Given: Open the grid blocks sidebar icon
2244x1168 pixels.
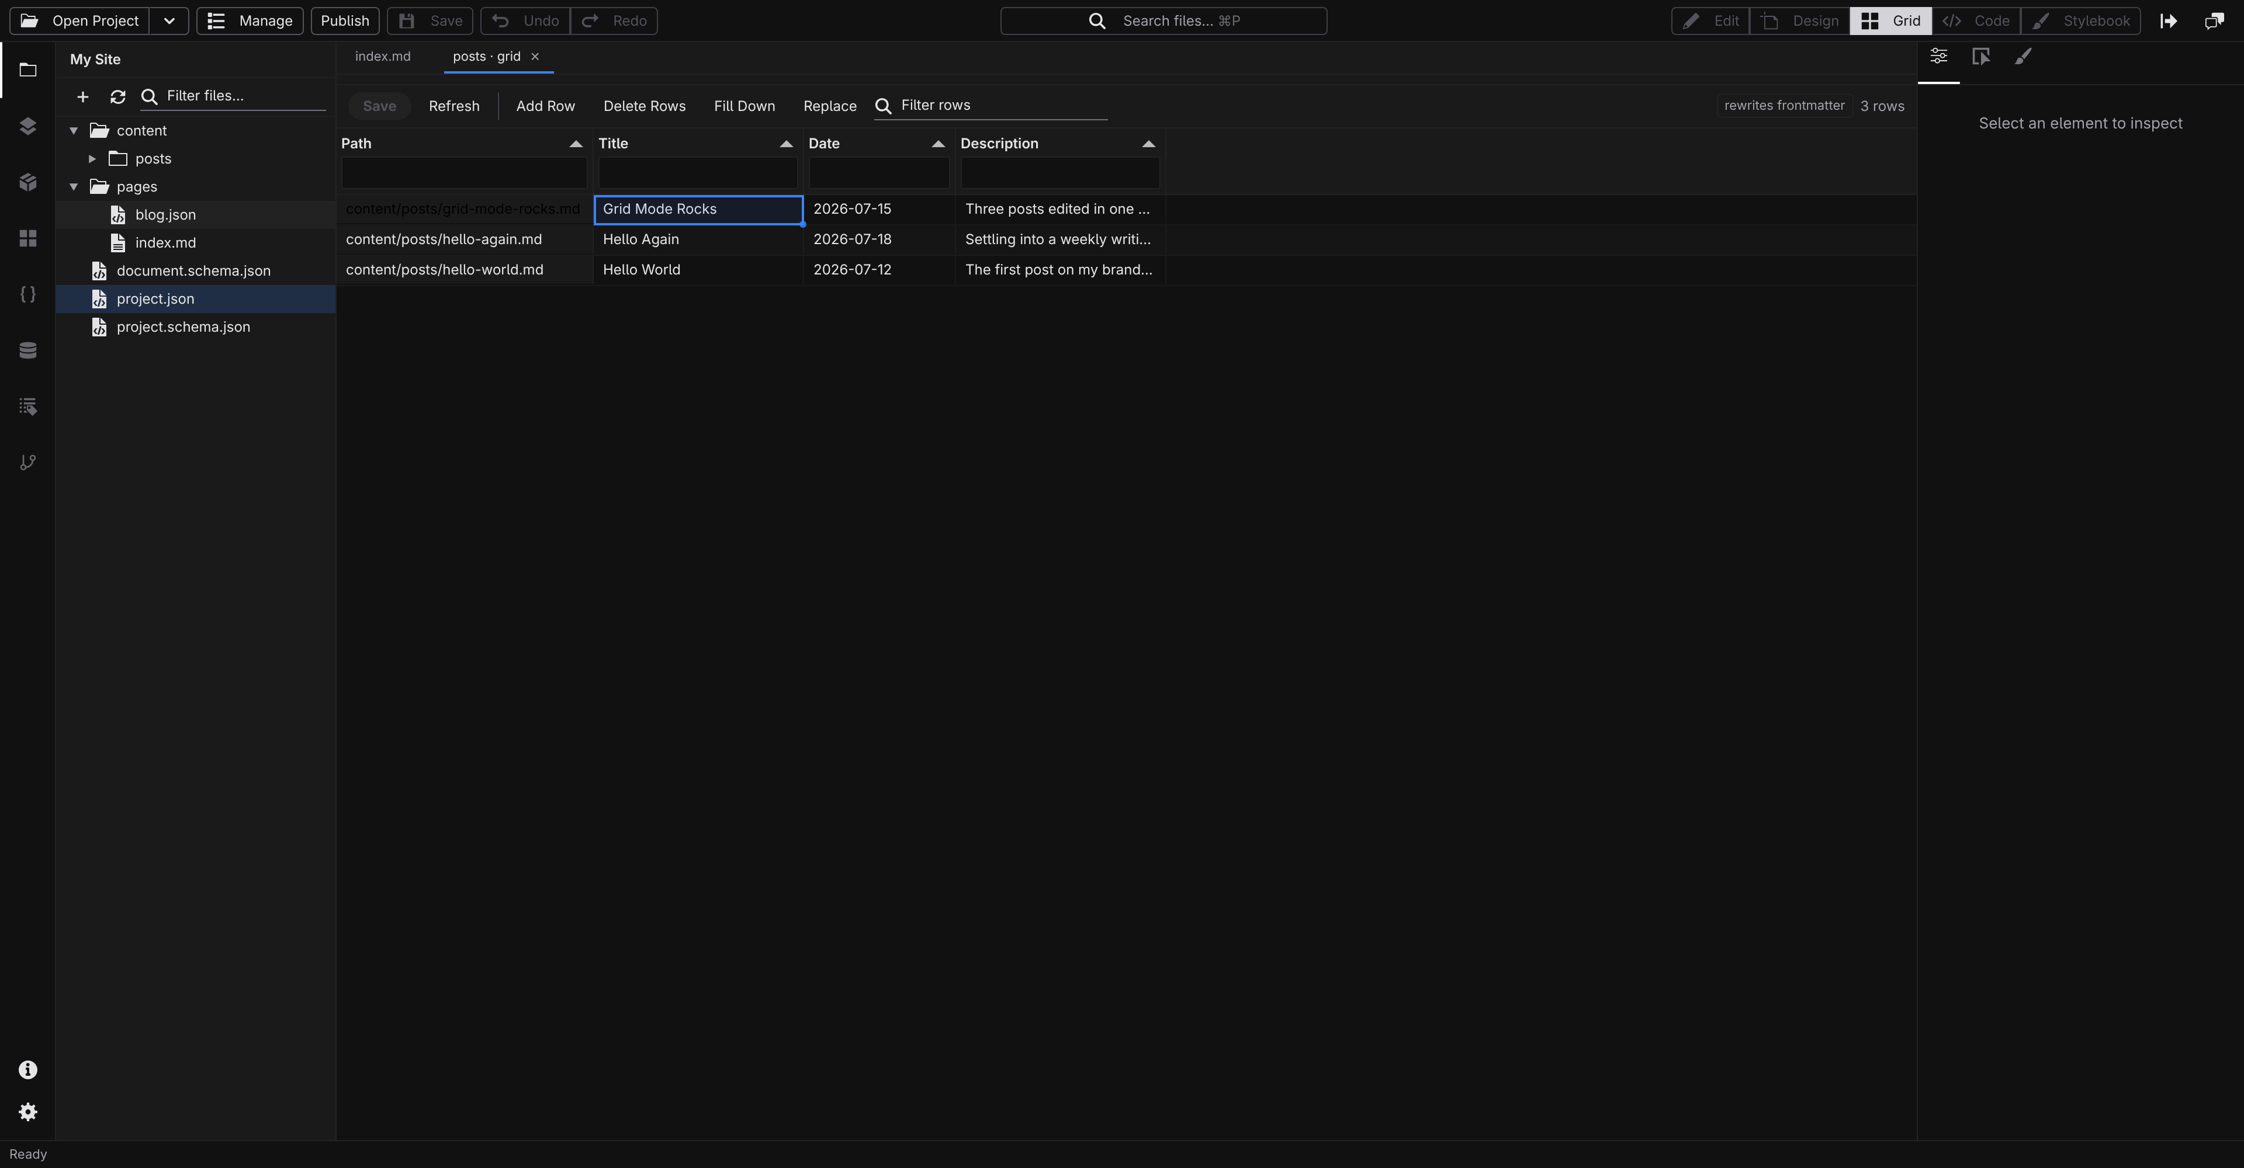Looking at the screenshot, I should pyautogui.click(x=28, y=238).
